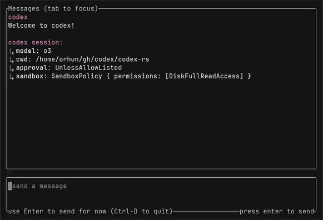
Task: Click the model value 'o3'
Action: coord(47,51)
